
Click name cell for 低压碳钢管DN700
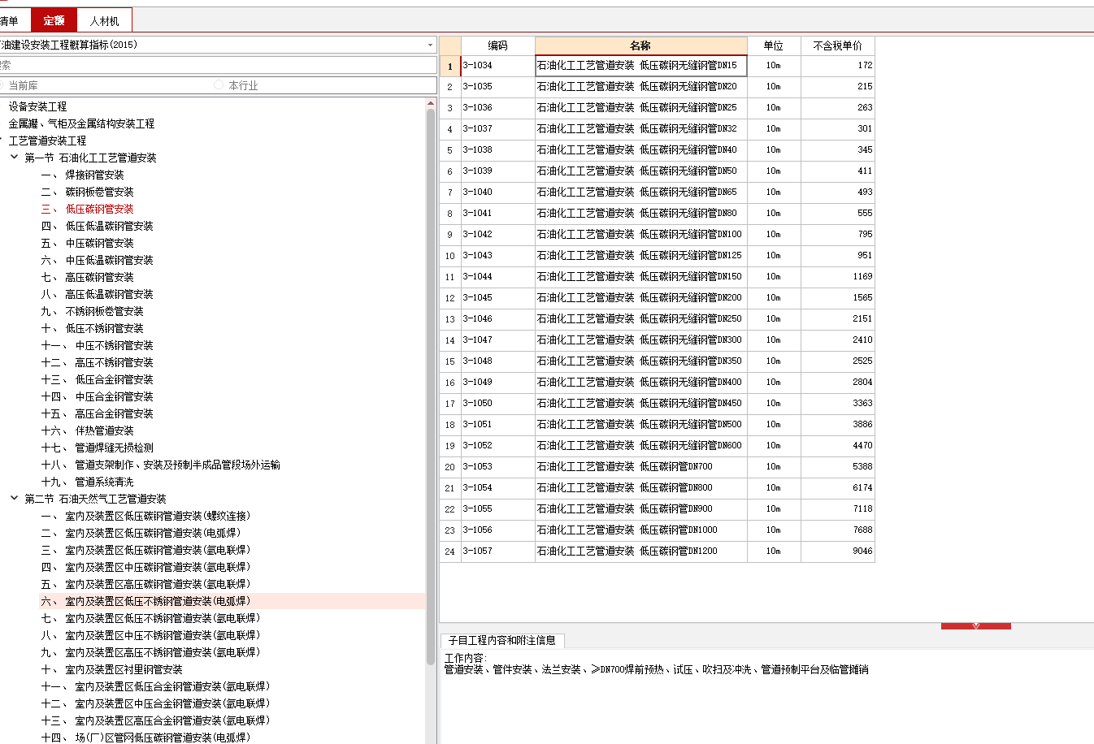point(640,466)
